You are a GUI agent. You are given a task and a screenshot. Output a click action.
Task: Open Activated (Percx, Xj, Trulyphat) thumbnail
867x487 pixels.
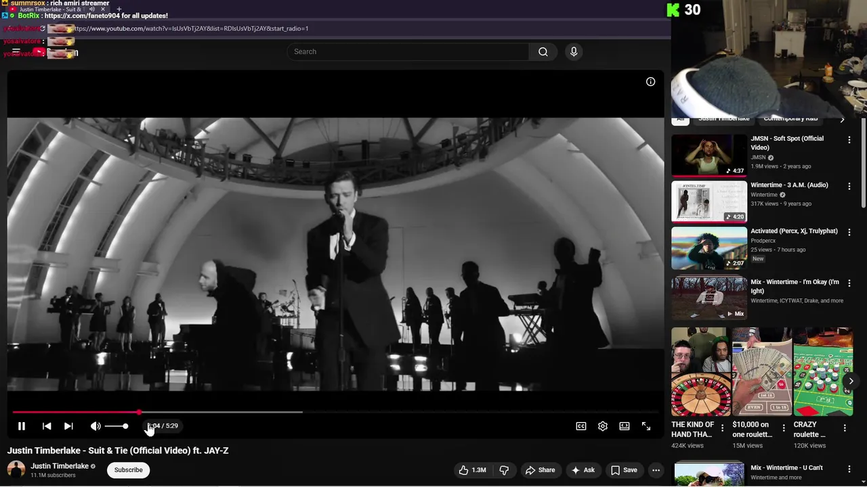(709, 248)
